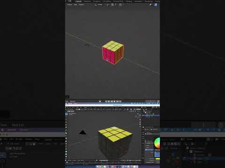Switch to the UV Editing workspace tab
The height and width of the screenshot is (168, 225).
pyautogui.click(x=107, y=1)
